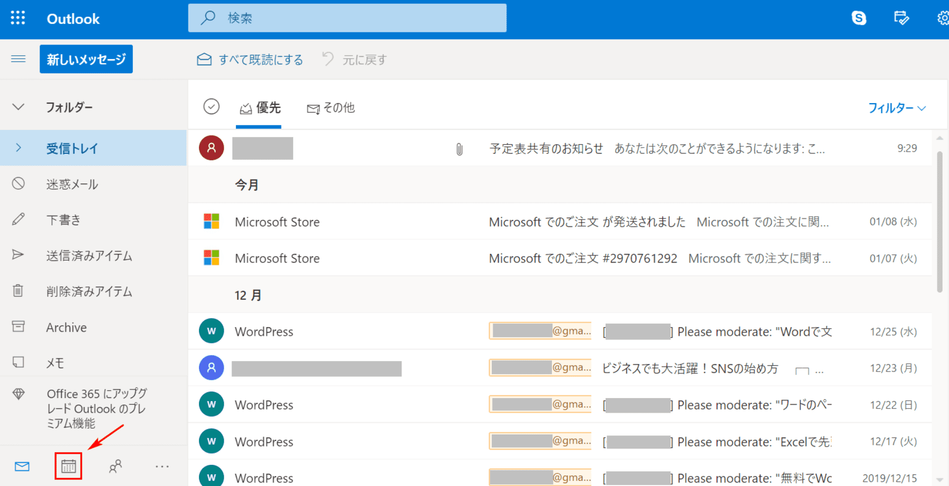
Task: Toggle the select-all circle checkbox
Action: pyautogui.click(x=211, y=107)
